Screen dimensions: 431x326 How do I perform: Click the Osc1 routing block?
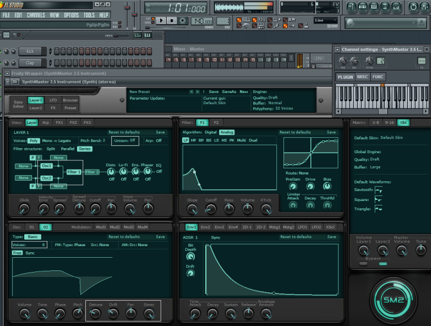pos(46,166)
